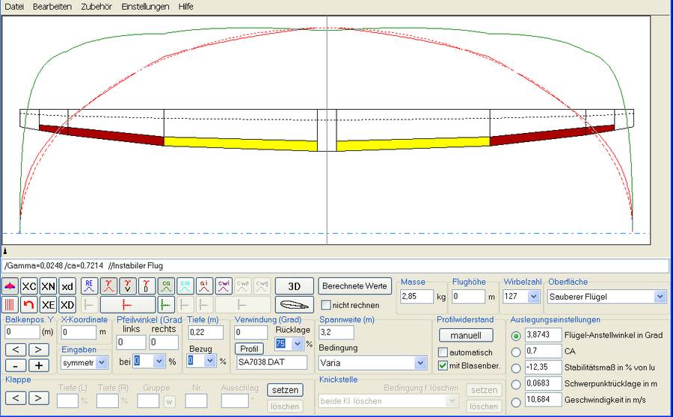Click the red vertical stripes icon
This screenshot has height=417, width=673.
coord(10,305)
